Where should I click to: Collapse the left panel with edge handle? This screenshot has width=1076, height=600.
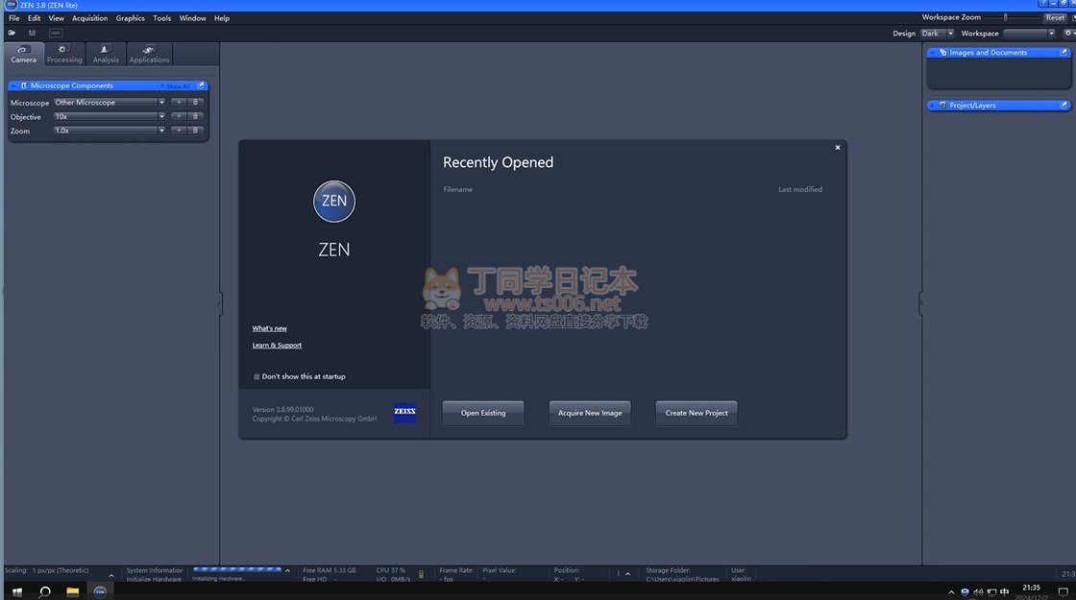tap(220, 303)
